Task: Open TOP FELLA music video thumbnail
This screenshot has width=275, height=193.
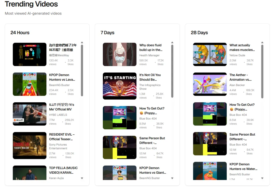Action: [30, 173]
